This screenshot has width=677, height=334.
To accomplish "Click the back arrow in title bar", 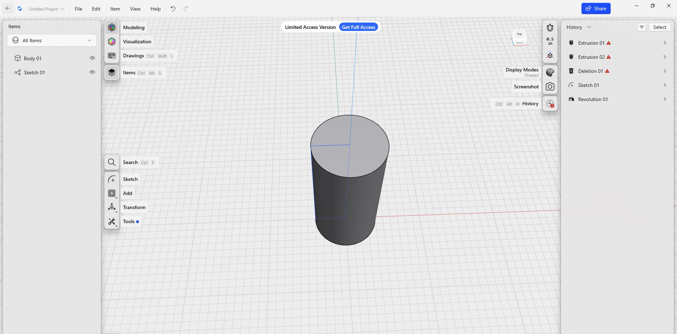I will click(7, 8).
